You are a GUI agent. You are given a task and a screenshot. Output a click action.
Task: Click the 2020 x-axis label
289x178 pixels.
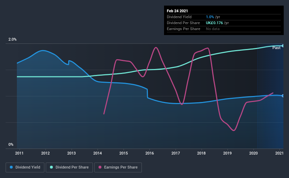[253, 153]
